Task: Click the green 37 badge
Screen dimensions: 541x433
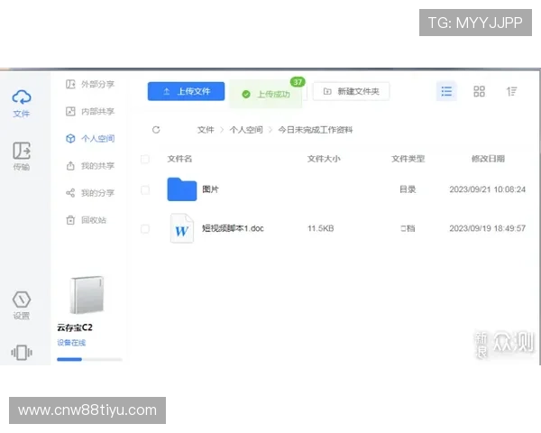Action: click(x=298, y=82)
